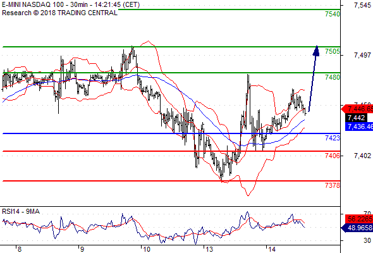Select the 7505 resistance level label
This screenshot has width=373, height=253.
[333, 51]
